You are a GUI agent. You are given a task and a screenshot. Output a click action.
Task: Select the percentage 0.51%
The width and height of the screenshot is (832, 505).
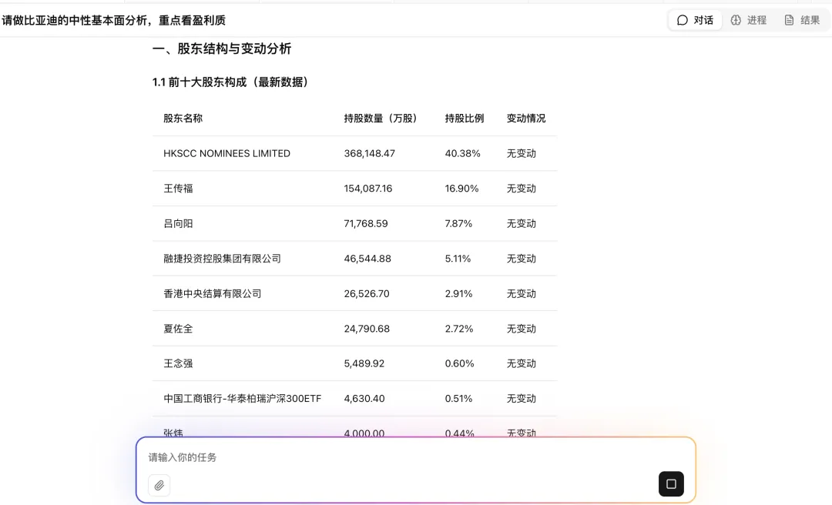coord(458,398)
